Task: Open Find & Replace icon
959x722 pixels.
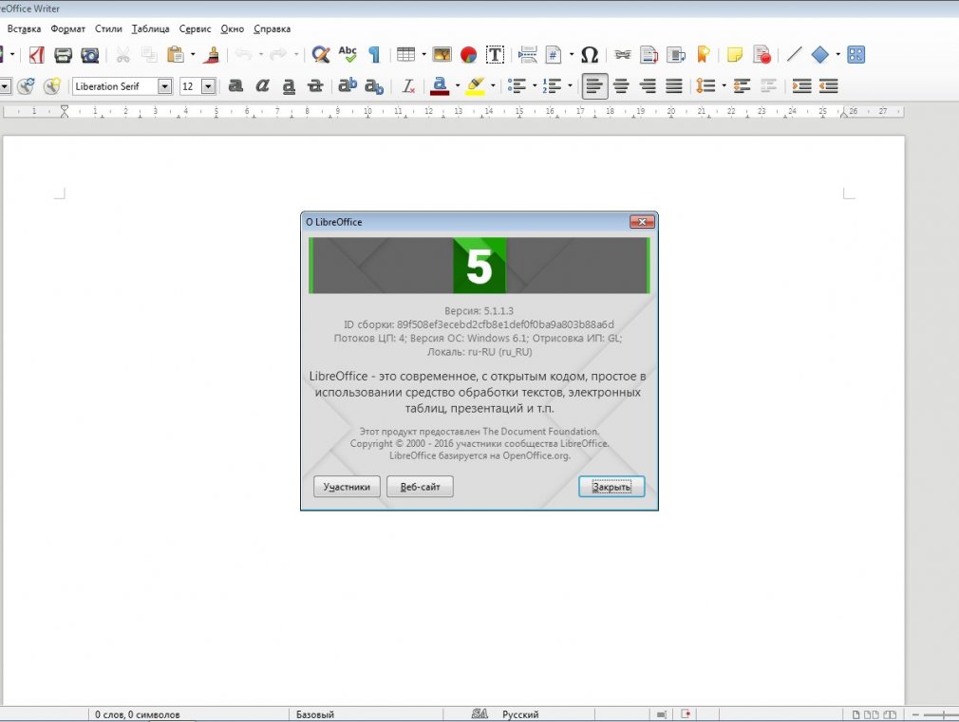Action: click(321, 55)
